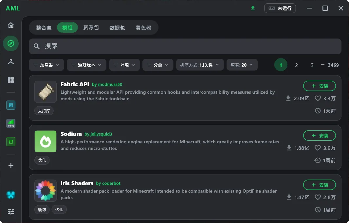The width and height of the screenshot is (349, 223).
Task: Click Fabric API heart follower count
Action: tap(325, 98)
